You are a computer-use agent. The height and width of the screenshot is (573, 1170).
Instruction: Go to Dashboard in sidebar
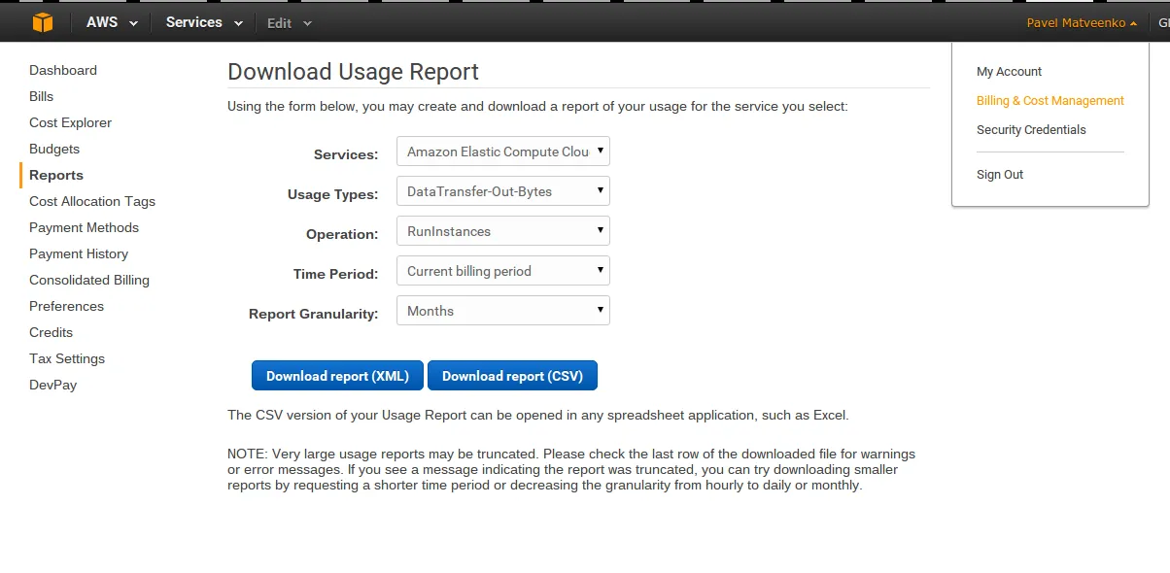point(63,70)
